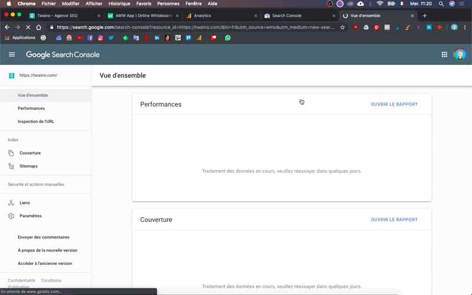Image resolution: width=472 pixels, height=295 pixels.
Task: Click the Google Drive extension icon
Action: pos(366,27)
